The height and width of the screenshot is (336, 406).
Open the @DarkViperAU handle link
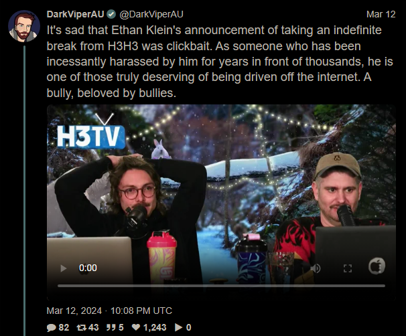151,14
